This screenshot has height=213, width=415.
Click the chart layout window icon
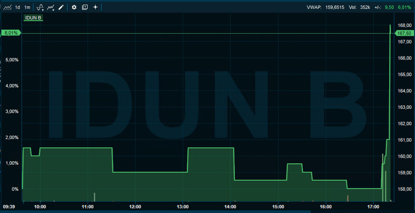coord(85,7)
